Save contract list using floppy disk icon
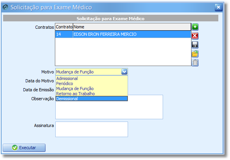Viewport: 230px width, 160px height. point(195,45)
